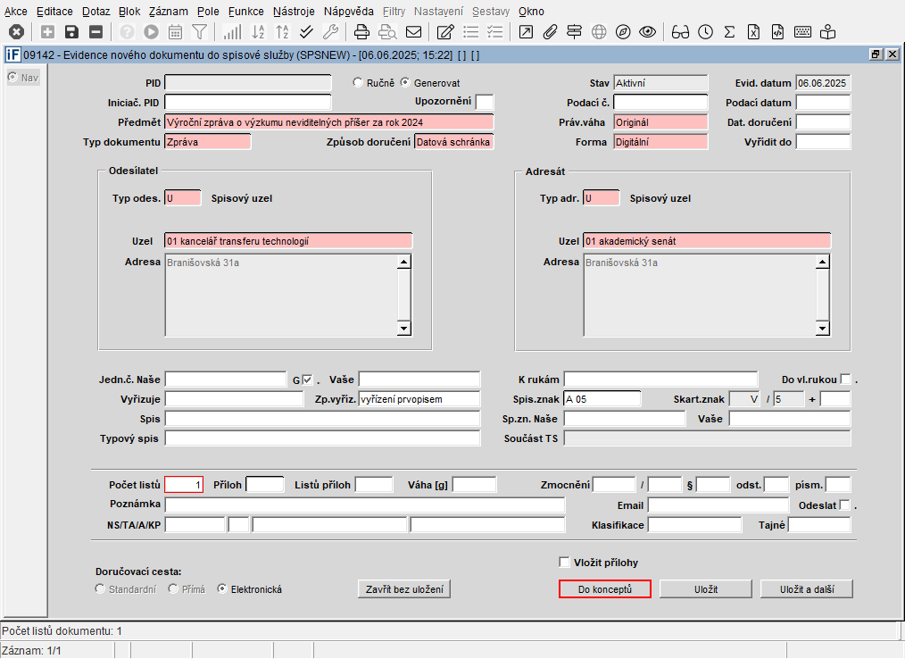The width and height of the screenshot is (905, 659).
Task: Click the Uložit a další button
Action: point(807,589)
